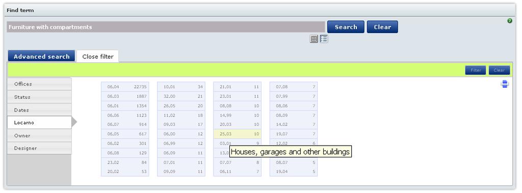The height and width of the screenshot is (193, 522).
Task: Select Locarno class 07.99 row
Action: coord(294,96)
